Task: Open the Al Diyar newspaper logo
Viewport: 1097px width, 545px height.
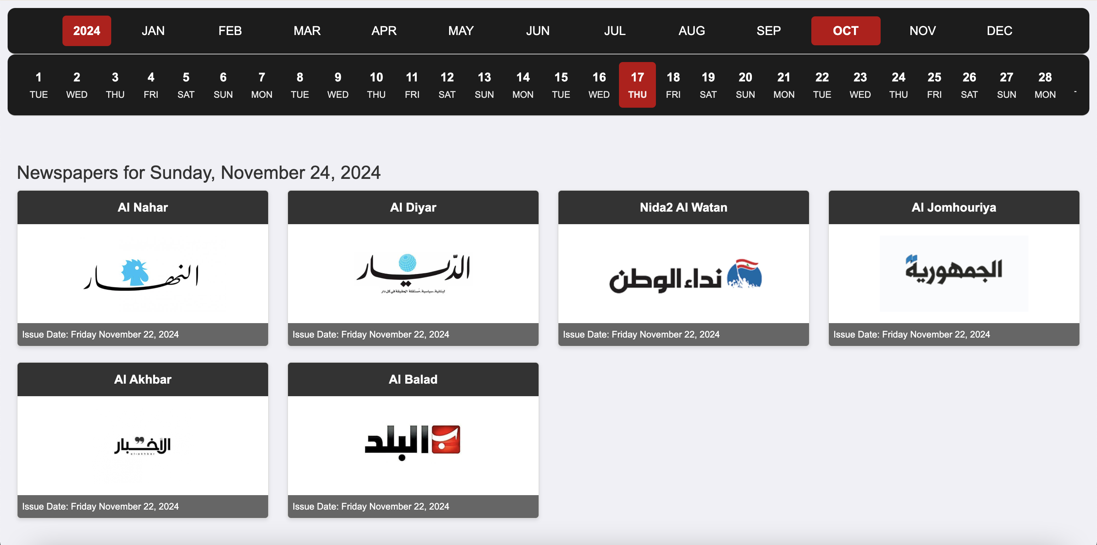Action: click(x=413, y=274)
